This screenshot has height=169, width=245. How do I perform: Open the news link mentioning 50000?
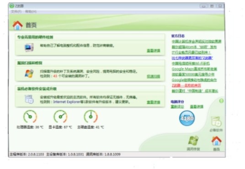tap(193, 74)
